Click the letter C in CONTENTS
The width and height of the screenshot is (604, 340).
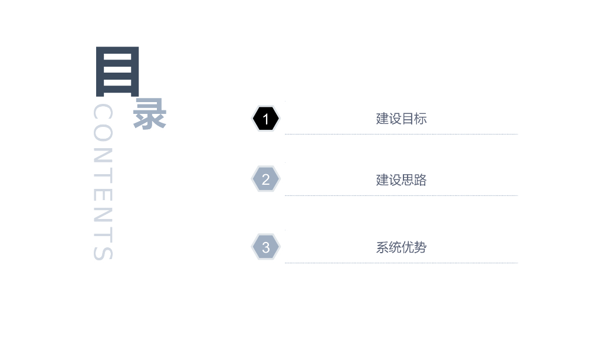pyautogui.click(x=103, y=113)
